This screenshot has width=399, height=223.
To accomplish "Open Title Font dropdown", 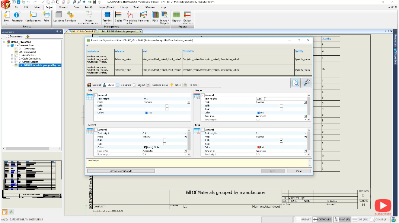I will [x=189, y=102].
